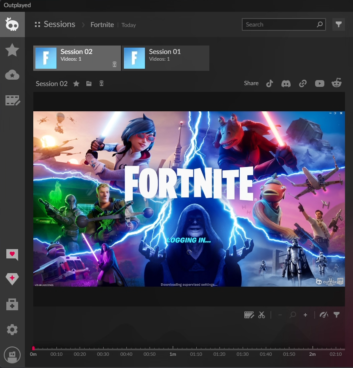Open the feedback heart chat icon
This screenshot has width=353, height=368.
click(12, 255)
